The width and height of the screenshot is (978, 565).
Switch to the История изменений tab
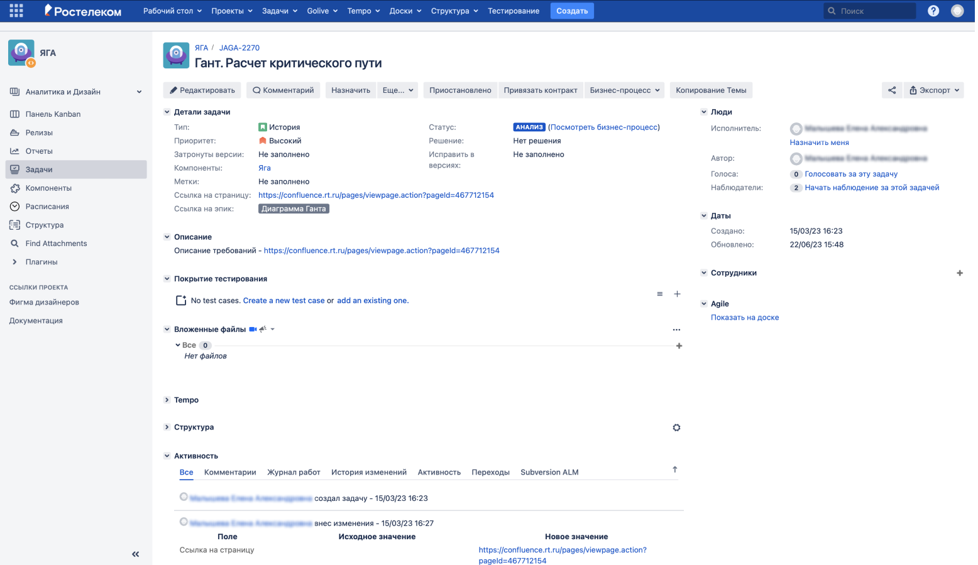369,472
